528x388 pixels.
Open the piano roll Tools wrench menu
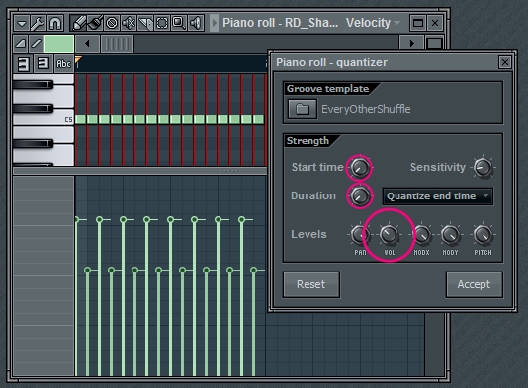click(x=38, y=23)
